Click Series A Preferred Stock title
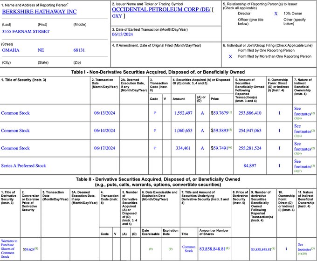Viewport: 317px width, 261px height. [23, 166]
